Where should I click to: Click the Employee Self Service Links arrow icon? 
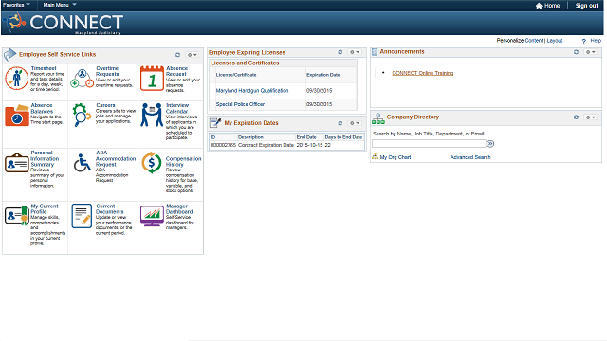point(9,55)
